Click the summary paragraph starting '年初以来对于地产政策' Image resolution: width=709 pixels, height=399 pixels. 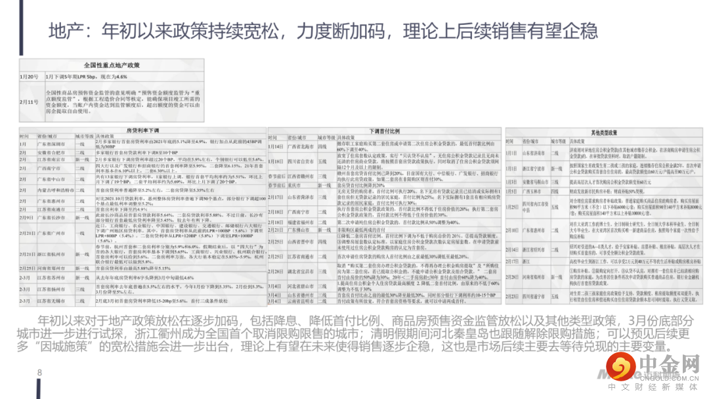(355, 334)
